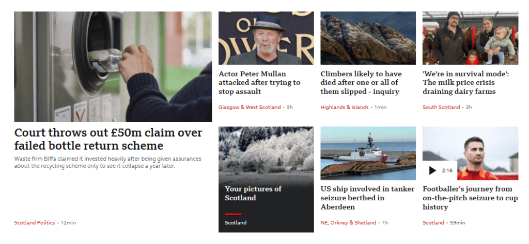
Task: Click the dairy farm family photo
Action: pos(470,38)
